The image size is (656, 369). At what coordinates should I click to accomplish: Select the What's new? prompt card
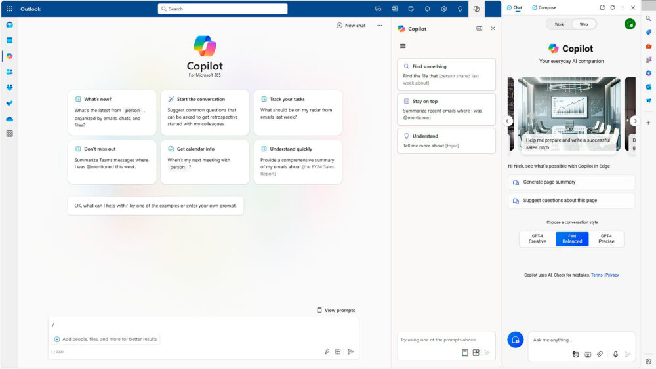tap(112, 113)
